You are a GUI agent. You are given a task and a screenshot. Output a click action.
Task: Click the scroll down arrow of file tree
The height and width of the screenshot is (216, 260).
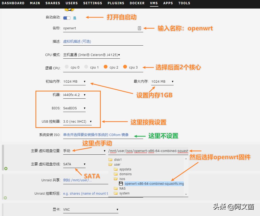coord(186,194)
